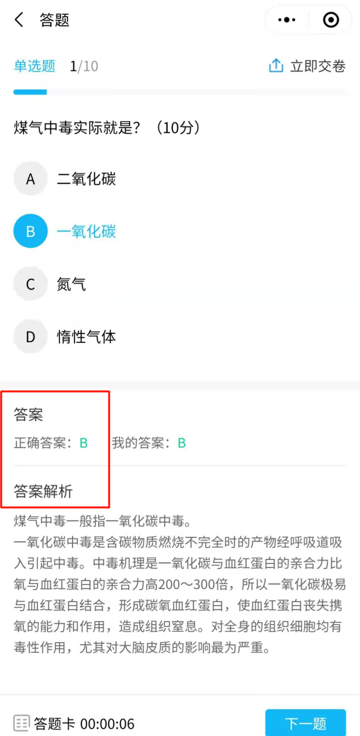Open the three-dot more menu
360x736 pixels.
287,20
